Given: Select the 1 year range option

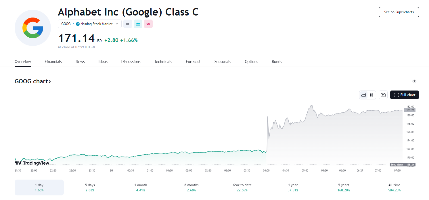Looking at the screenshot, I should [293, 187].
